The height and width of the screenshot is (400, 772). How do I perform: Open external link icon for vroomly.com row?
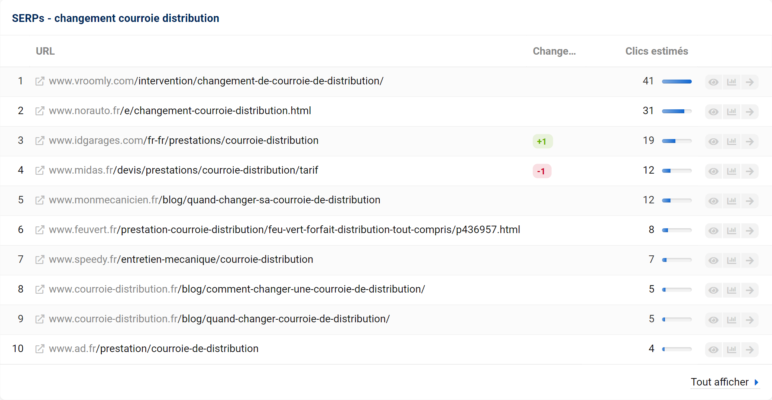[40, 81]
